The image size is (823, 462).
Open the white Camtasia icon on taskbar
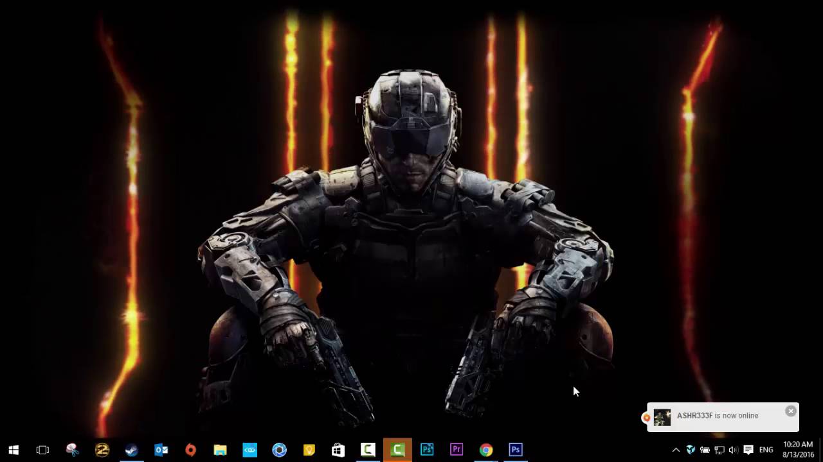[368, 450]
